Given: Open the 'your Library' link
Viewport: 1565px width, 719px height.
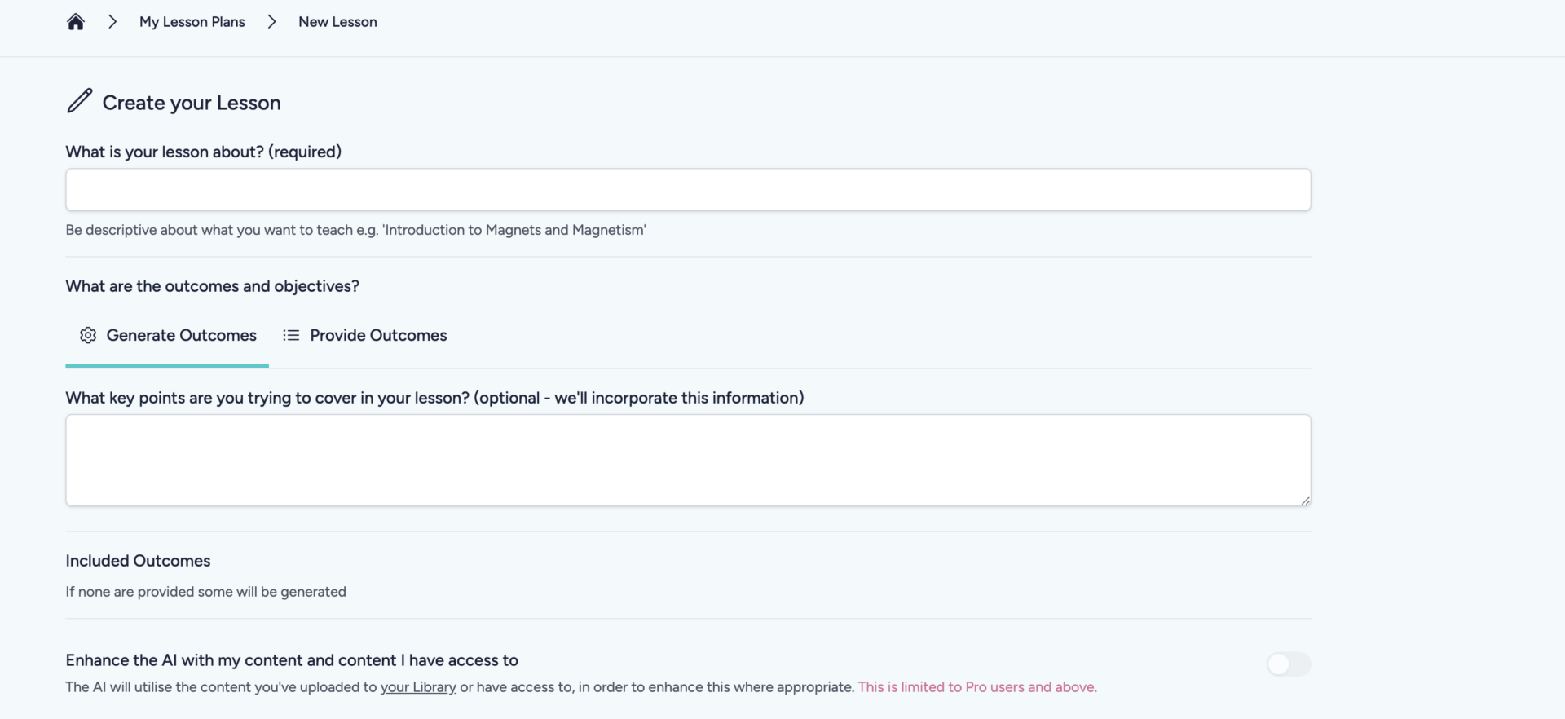Looking at the screenshot, I should [x=418, y=687].
